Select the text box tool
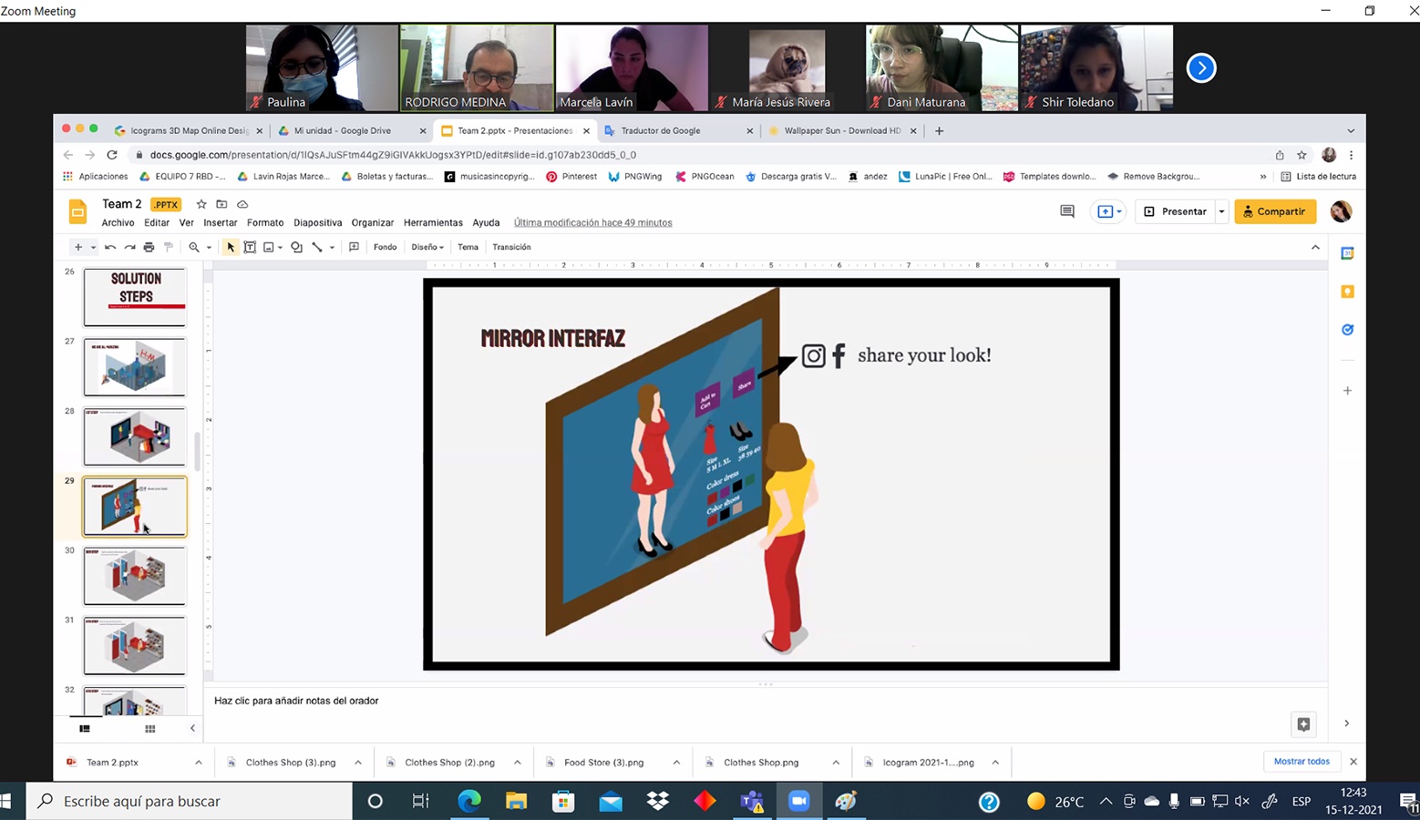This screenshot has height=820, width=1420. (x=250, y=247)
